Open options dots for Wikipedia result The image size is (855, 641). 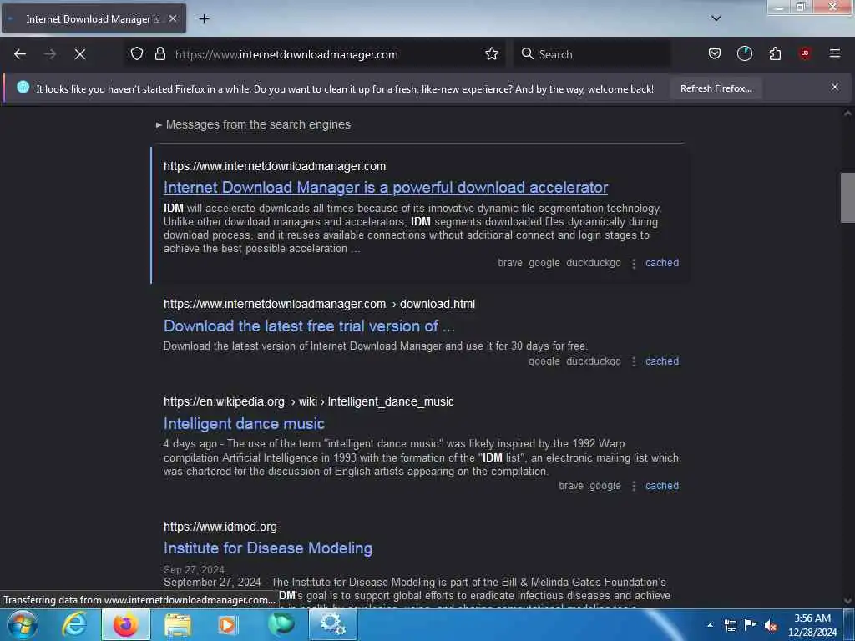click(634, 487)
